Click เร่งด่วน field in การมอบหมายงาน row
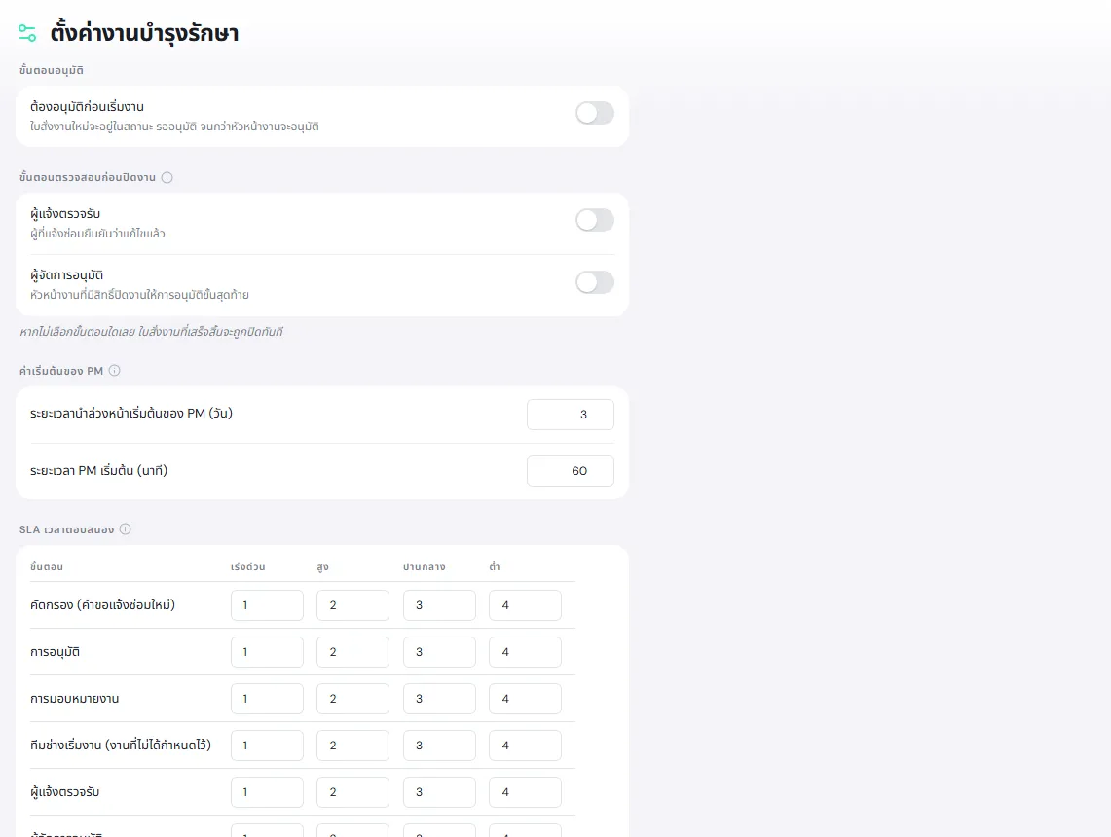The width and height of the screenshot is (1111, 837). coord(267,699)
